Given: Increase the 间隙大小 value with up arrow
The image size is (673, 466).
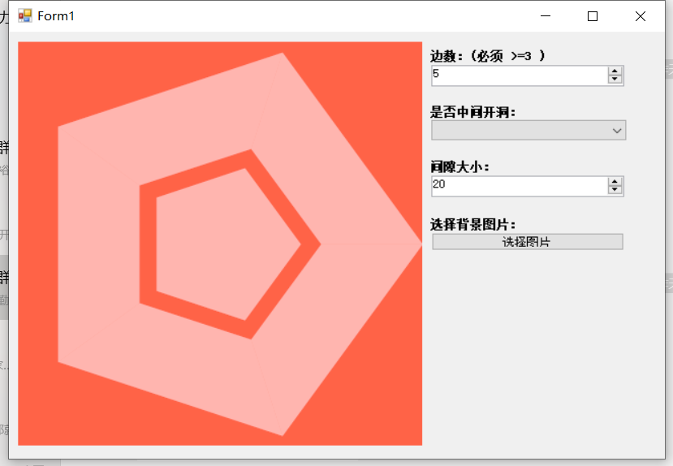Looking at the screenshot, I should coord(615,182).
